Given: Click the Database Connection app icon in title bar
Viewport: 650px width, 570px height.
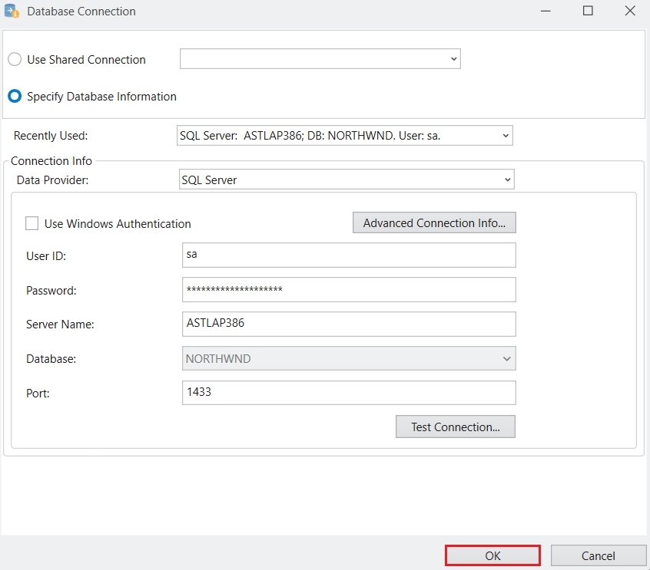Looking at the screenshot, I should click(12, 12).
